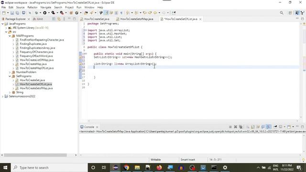
Task: Toggle Show Console on Standard Out change
Action: tap(263, 127)
